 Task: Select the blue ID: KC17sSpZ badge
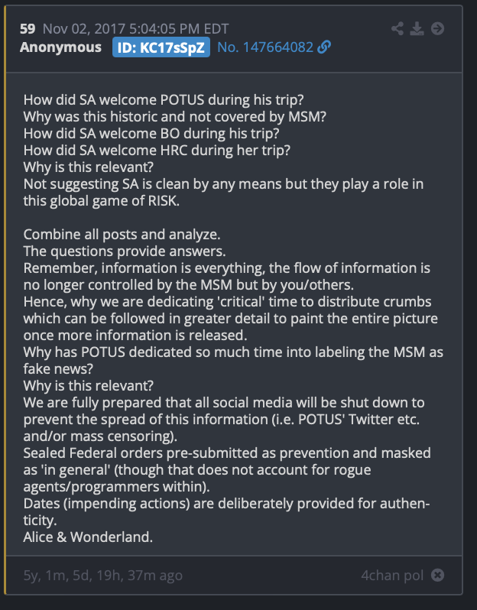coord(161,47)
